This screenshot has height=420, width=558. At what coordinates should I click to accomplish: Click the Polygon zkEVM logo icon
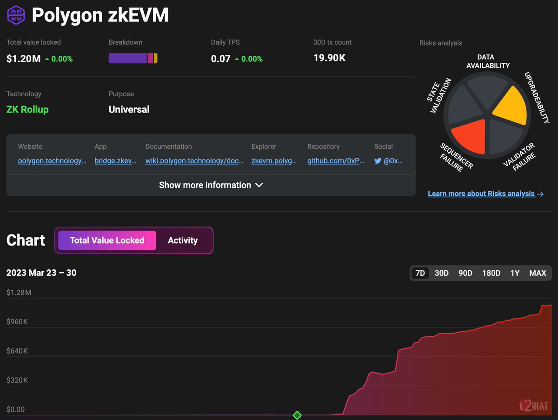[16, 15]
